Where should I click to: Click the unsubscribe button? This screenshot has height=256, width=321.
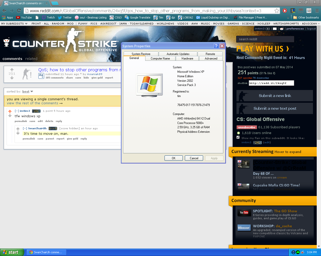pyautogui.click(x=247, y=127)
